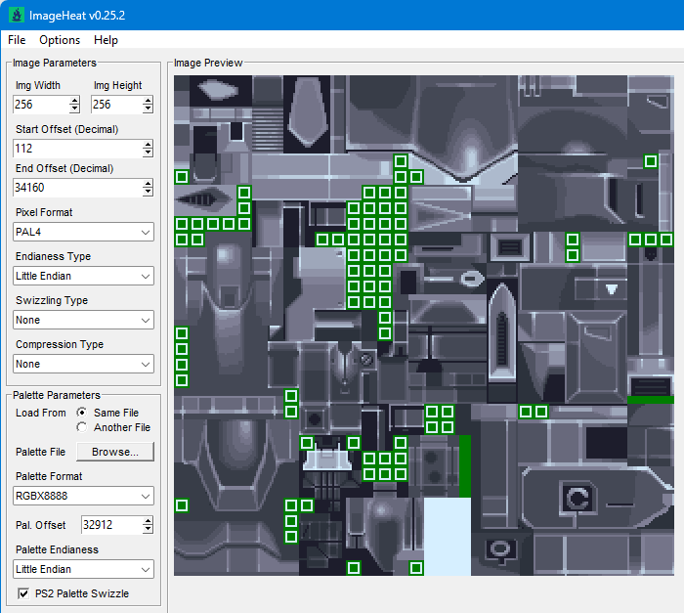Decrement End Offset with the down arrow

[x=148, y=192]
